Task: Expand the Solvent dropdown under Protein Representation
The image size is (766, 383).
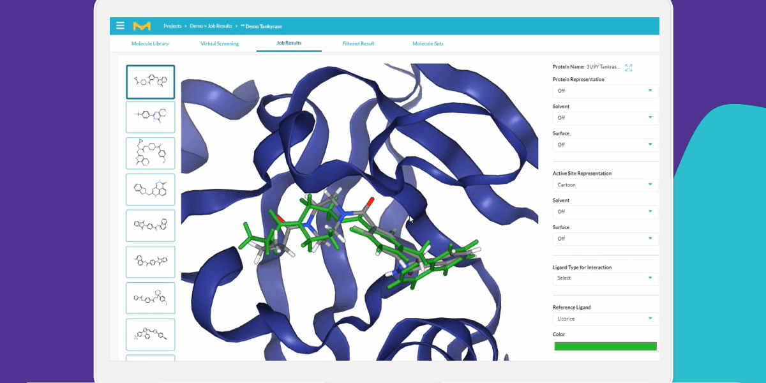Action: [604, 117]
